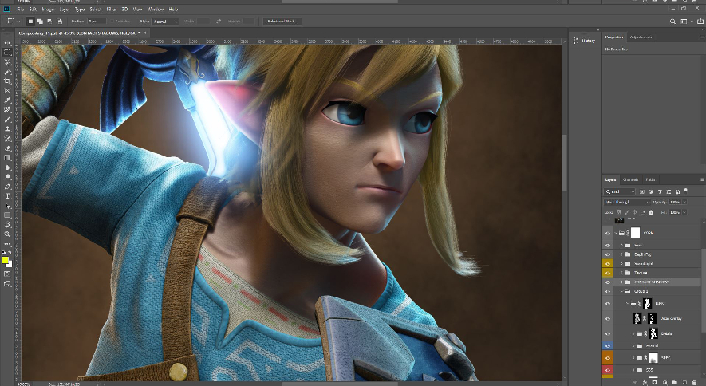Select the Crop tool
The image size is (706, 386).
7,81
